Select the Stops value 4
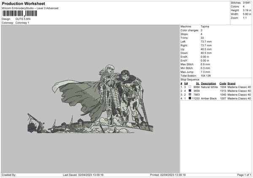 point(202,34)
